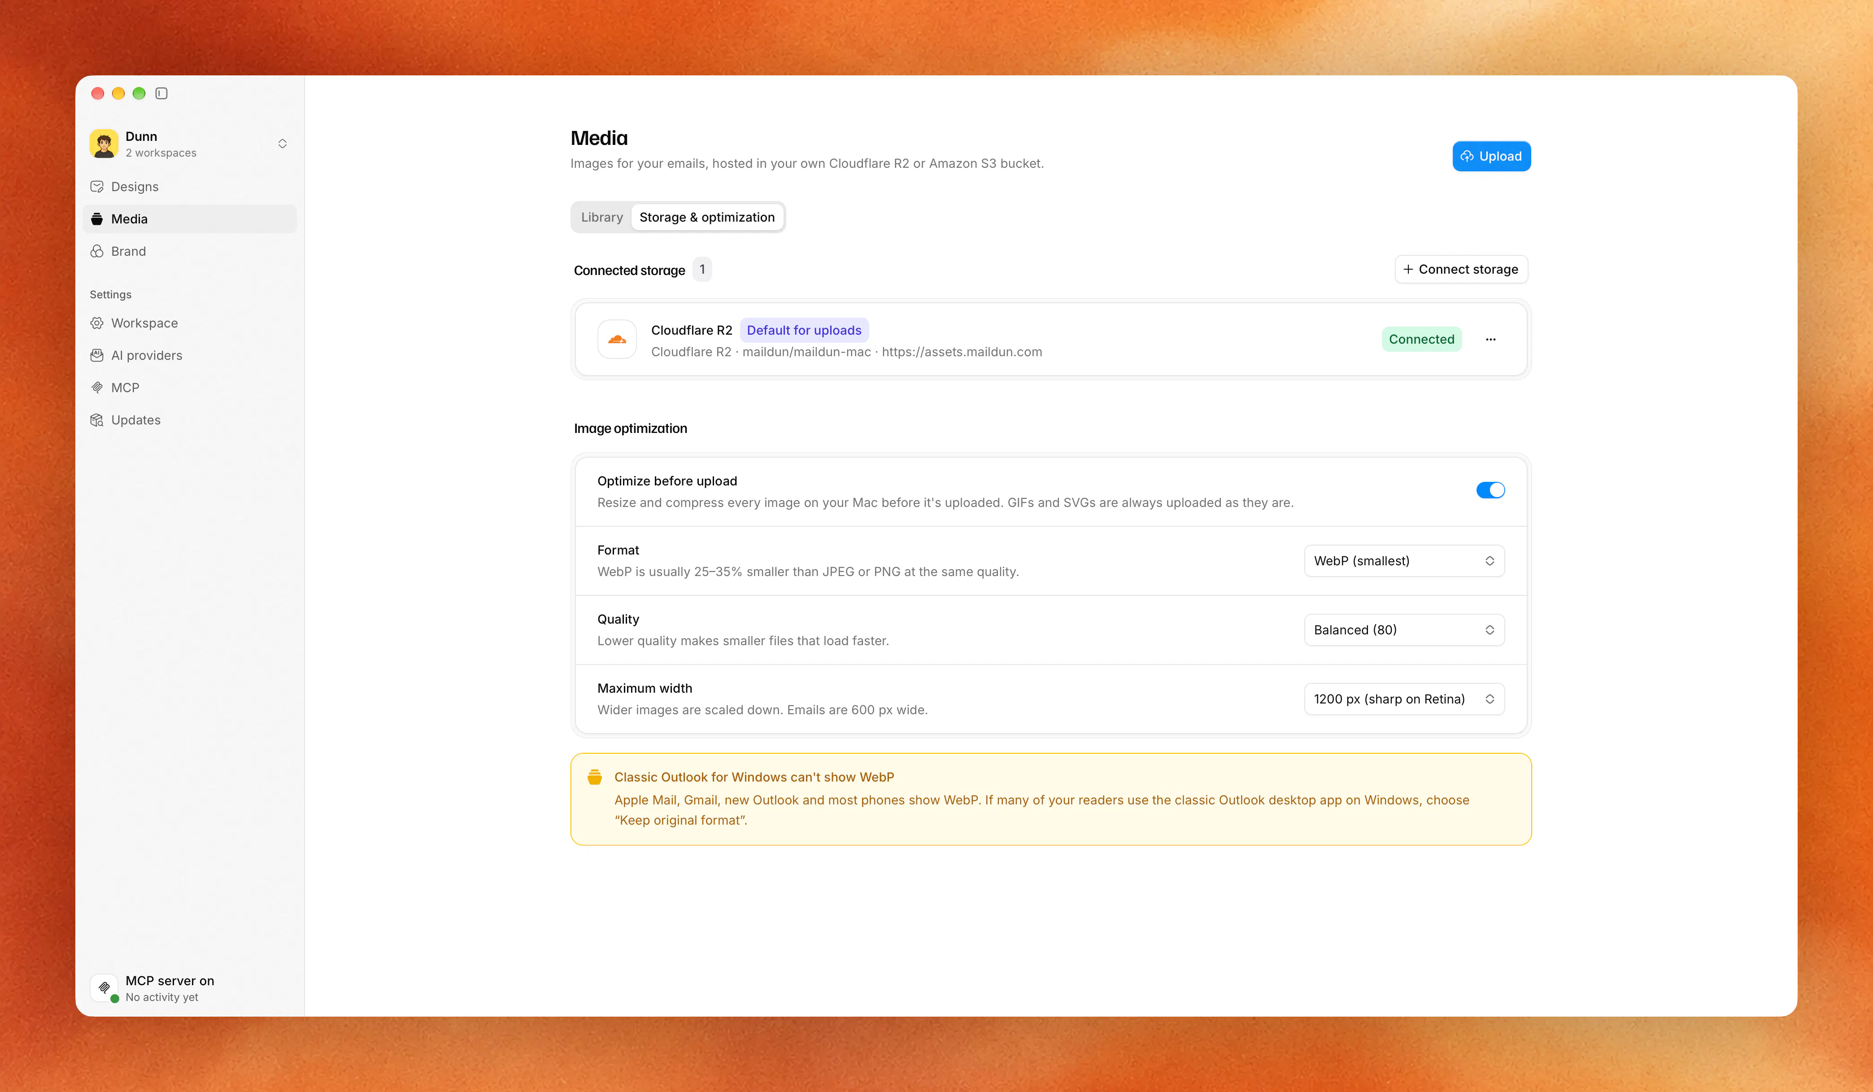Open the workspace switcher chevron
This screenshot has width=1873, height=1092.
coord(283,144)
